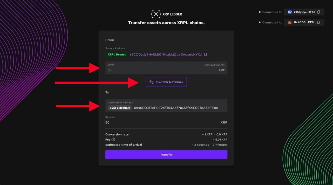Click the Receive amount value
This screenshot has width=333, height=185.
(107, 122)
